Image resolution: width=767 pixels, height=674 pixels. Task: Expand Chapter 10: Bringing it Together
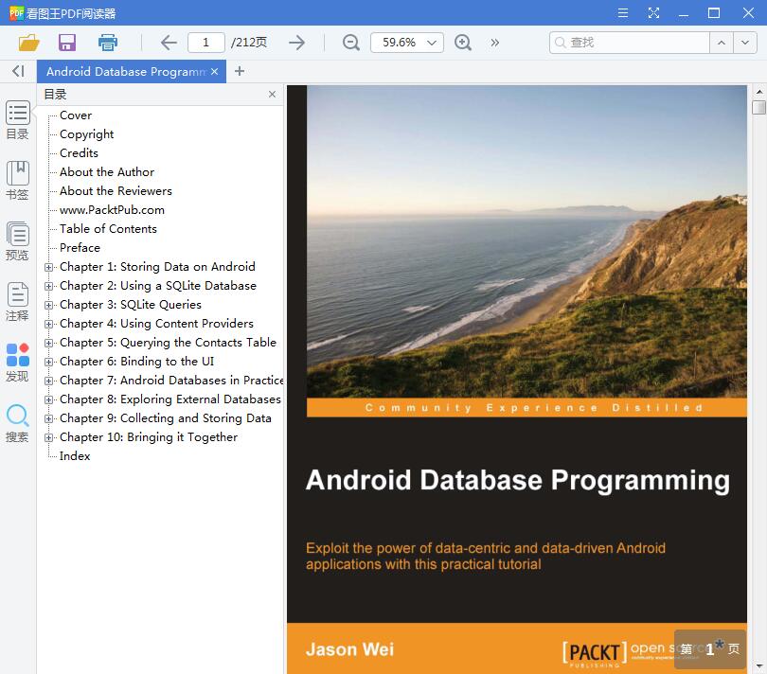tap(48, 437)
